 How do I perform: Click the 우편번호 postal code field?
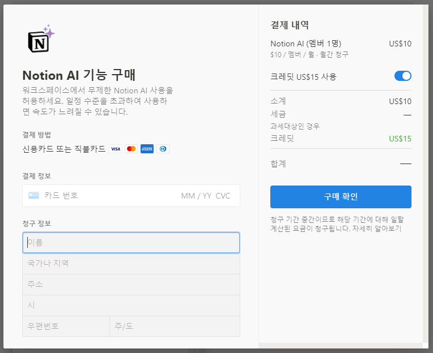(66, 326)
